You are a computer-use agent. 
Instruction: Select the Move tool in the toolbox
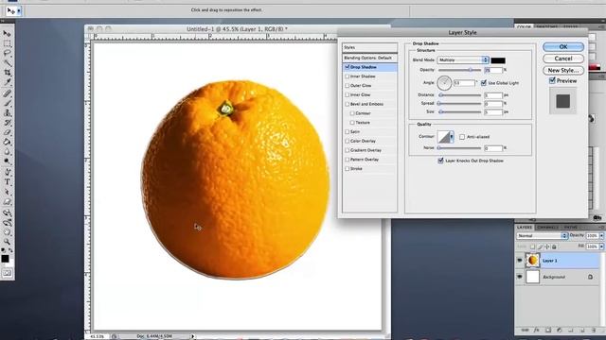7,34
